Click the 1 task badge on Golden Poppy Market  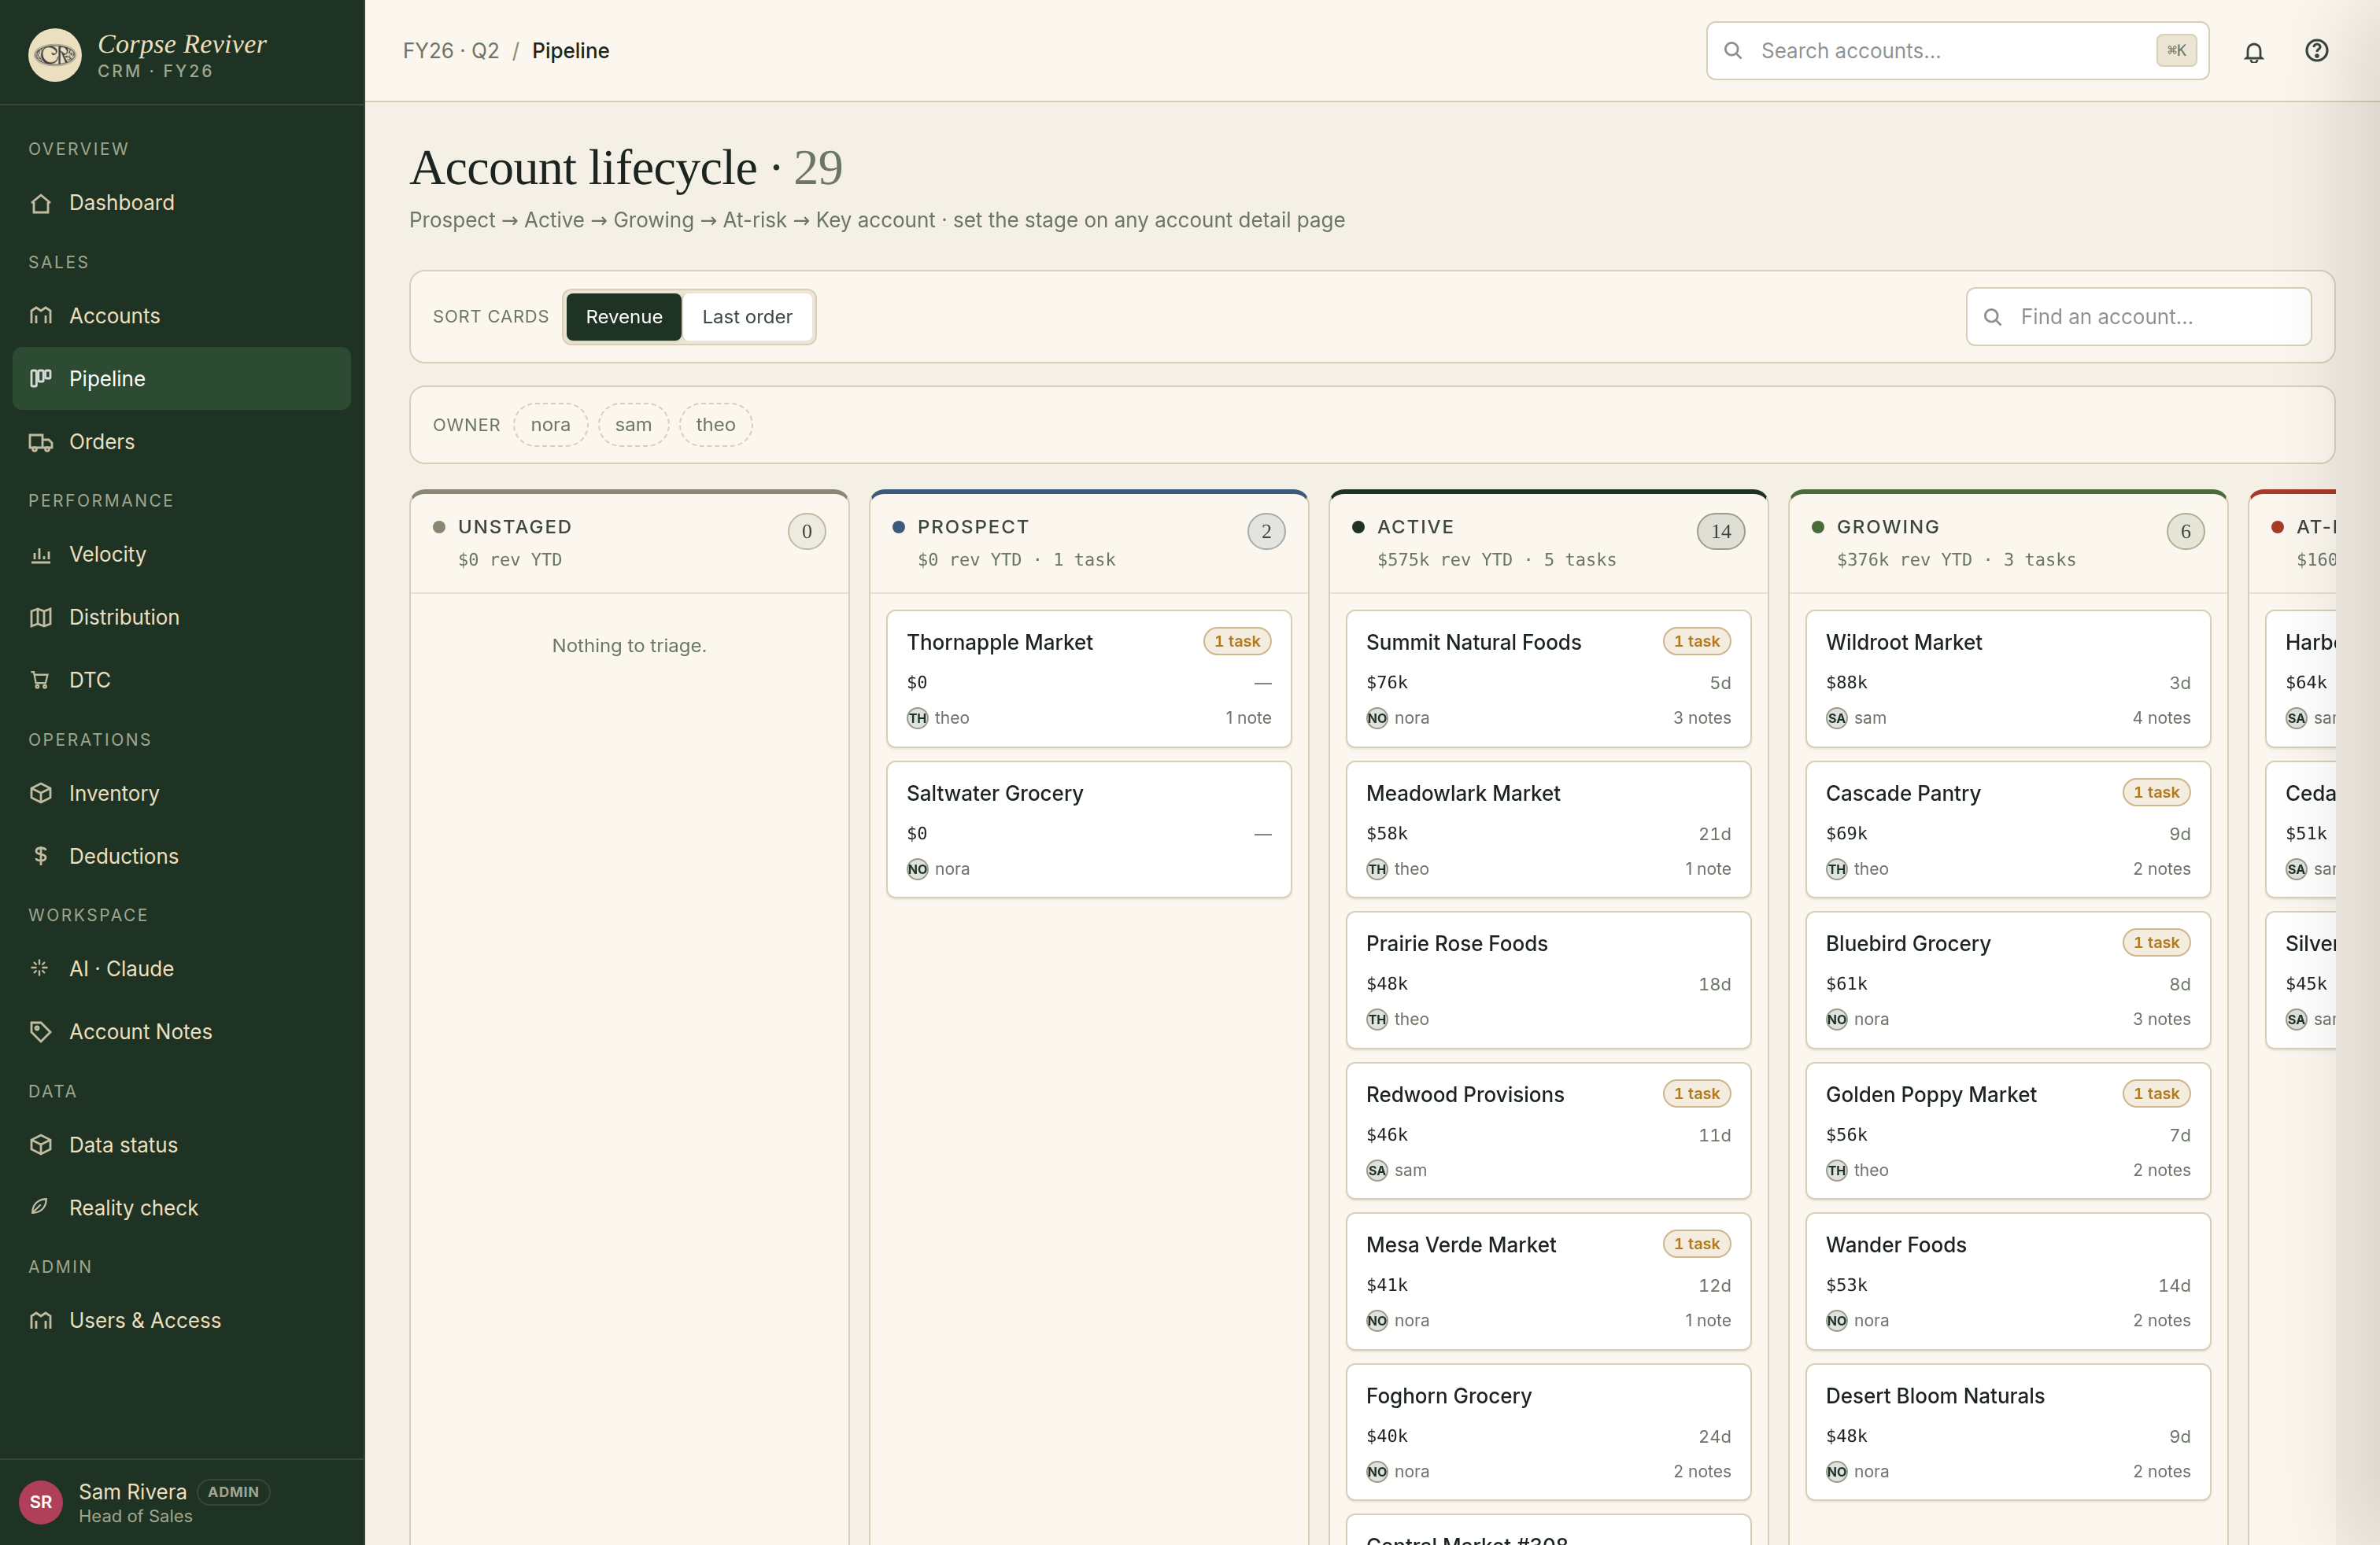(x=2156, y=1093)
